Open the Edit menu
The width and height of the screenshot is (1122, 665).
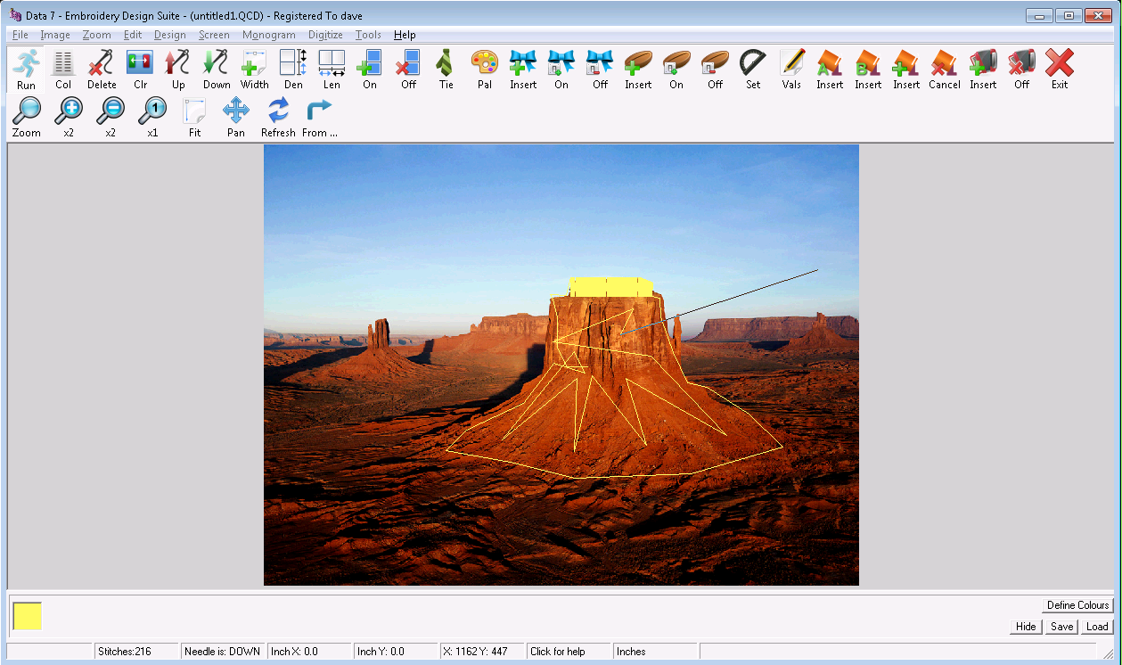click(x=133, y=35)
